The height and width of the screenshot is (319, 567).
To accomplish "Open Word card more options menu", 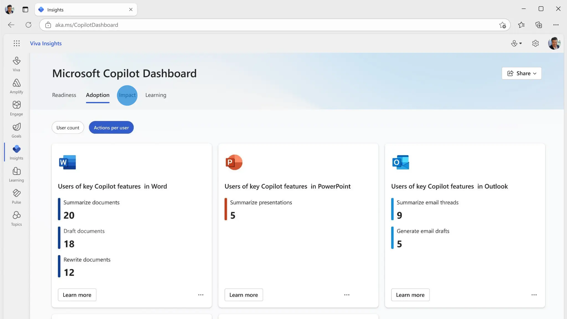I will coord(201,295).
